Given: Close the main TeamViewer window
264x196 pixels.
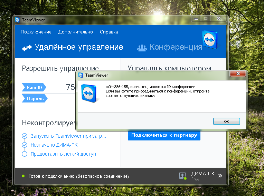Looking at the screenshot, I should [x=218, y=19].
